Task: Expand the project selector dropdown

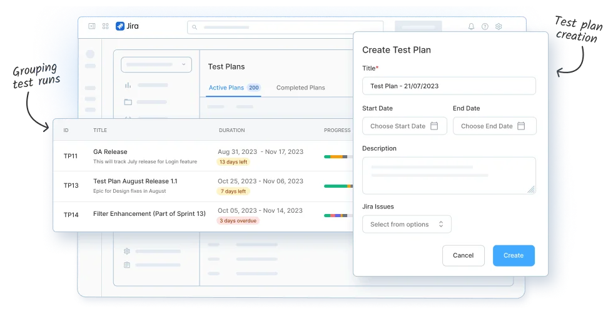Action: (x=156, y=64)
